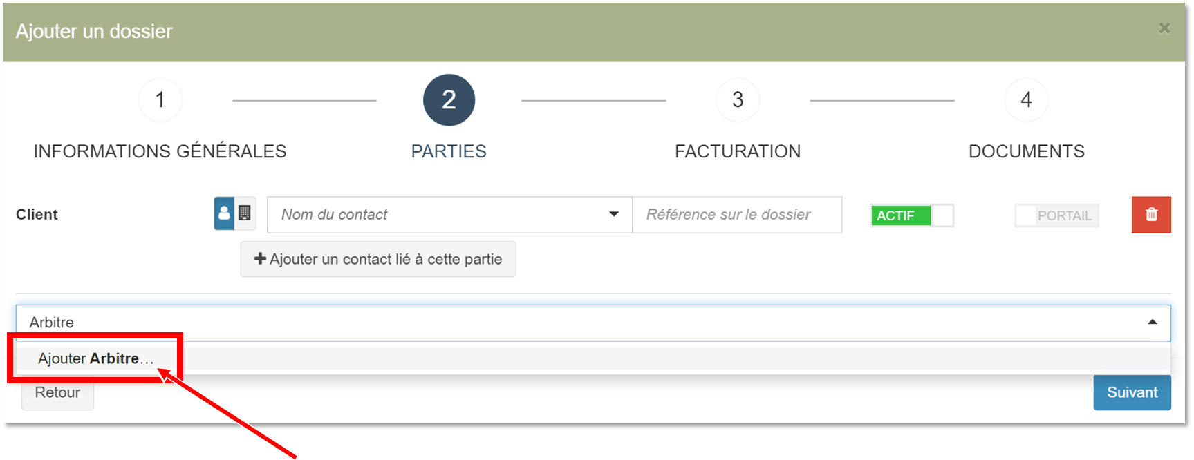Go to step 4 circle
Screen dimensions: 1194x460
tap(1027, 100)
